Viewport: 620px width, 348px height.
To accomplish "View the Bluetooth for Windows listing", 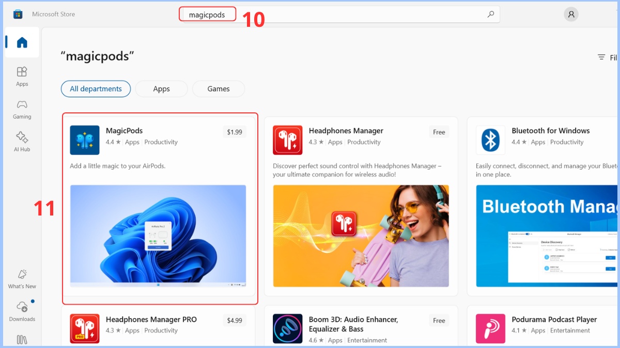I will [550, 130].
